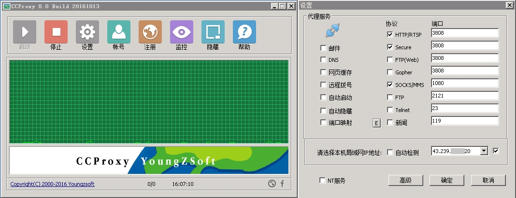Viewport: 516px width, 198px height.
Task: Click the 新闻 port field 119
Action: [465, 120]
